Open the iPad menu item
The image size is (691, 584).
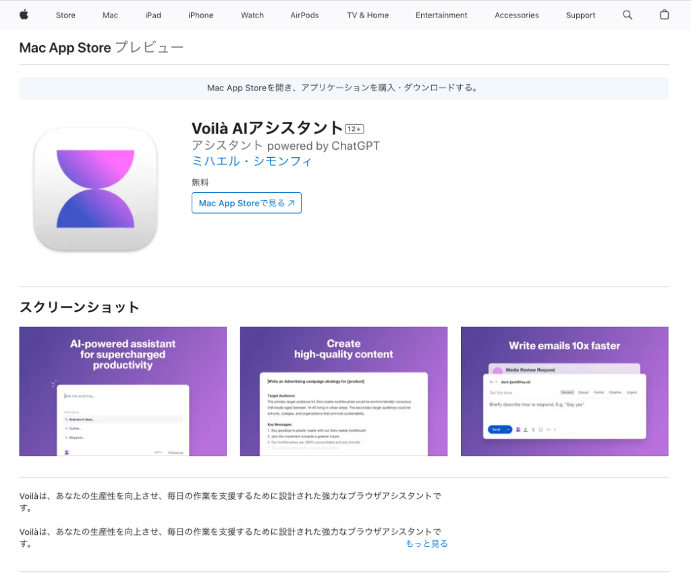(x=153, y=15)
